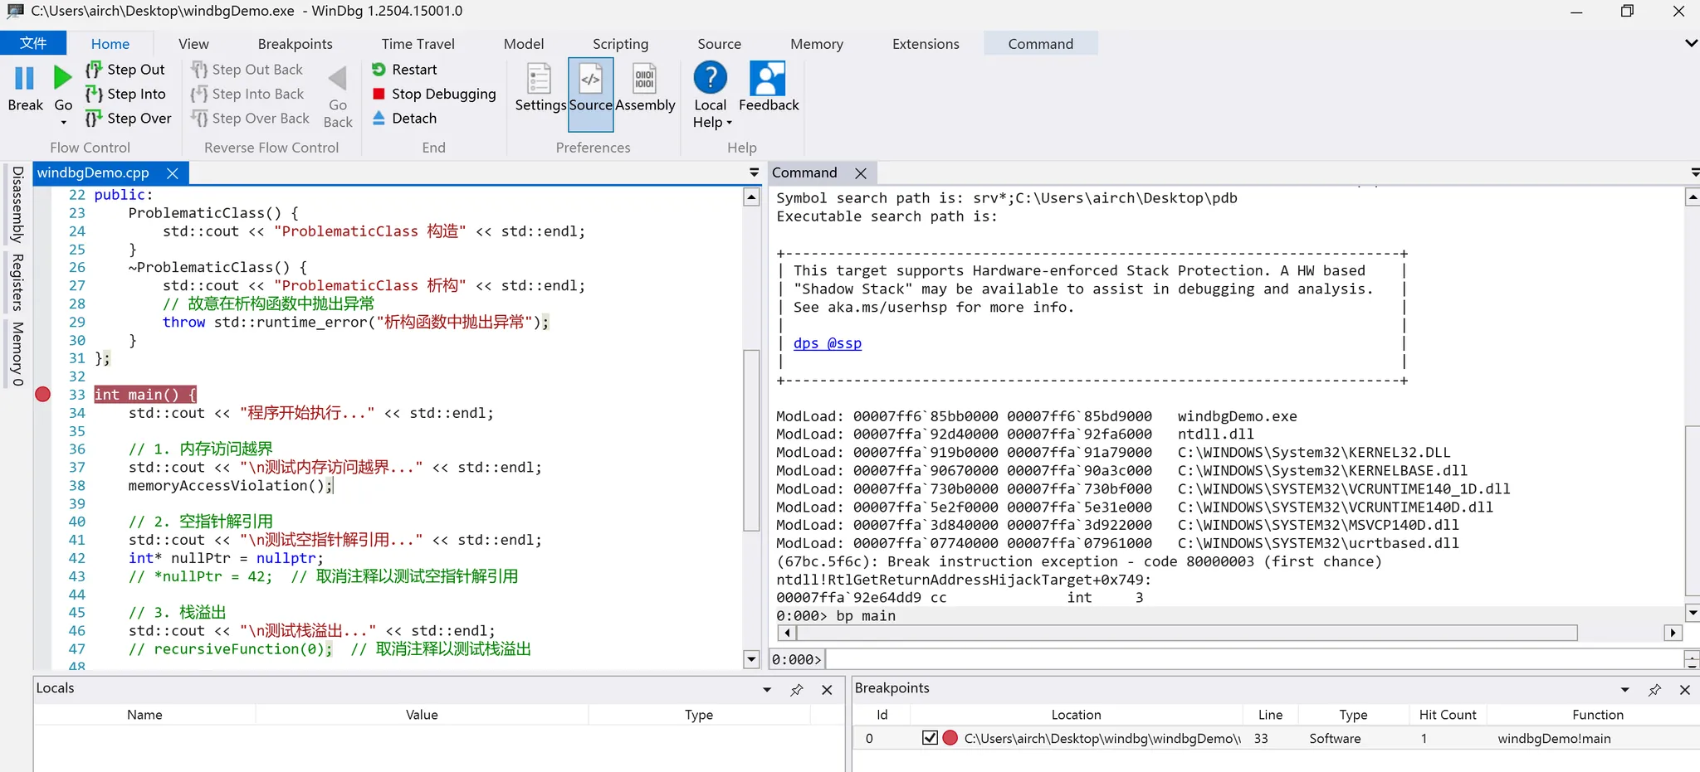Image resolution: width=1700 pixels, height=772 pixels.
Task: Open the Disassembly side panel tab
Action: [x=17, y=204]
